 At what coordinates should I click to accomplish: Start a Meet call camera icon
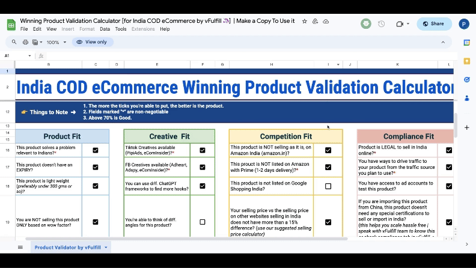400,23
